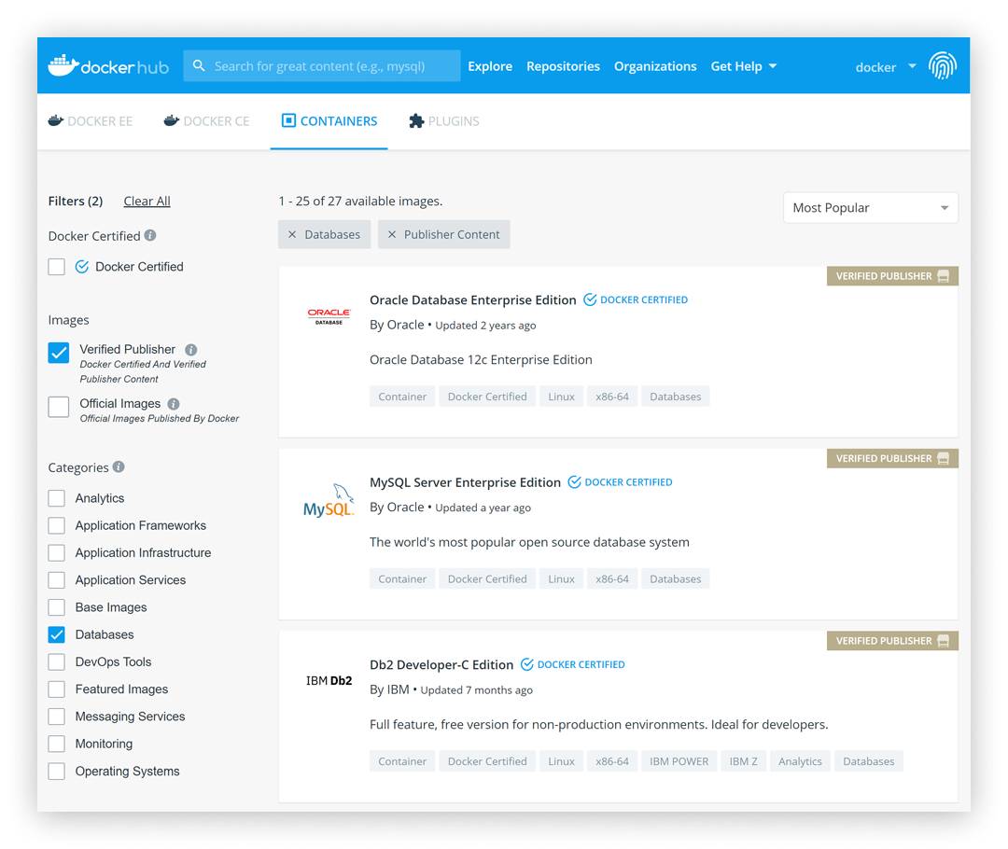
Task: Click info icon beside Verified Publisher
Action: 191,350
